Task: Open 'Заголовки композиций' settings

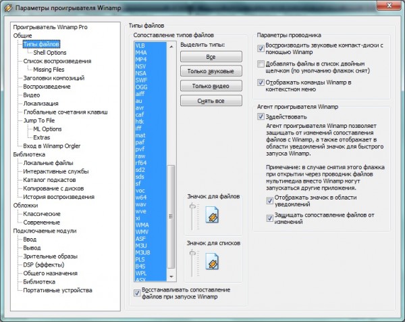Action: point(54,78)
